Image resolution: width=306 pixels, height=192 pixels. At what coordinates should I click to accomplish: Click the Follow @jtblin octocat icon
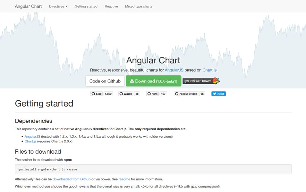[x=177, y=94]
